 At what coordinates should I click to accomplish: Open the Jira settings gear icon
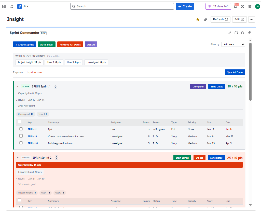250,6
